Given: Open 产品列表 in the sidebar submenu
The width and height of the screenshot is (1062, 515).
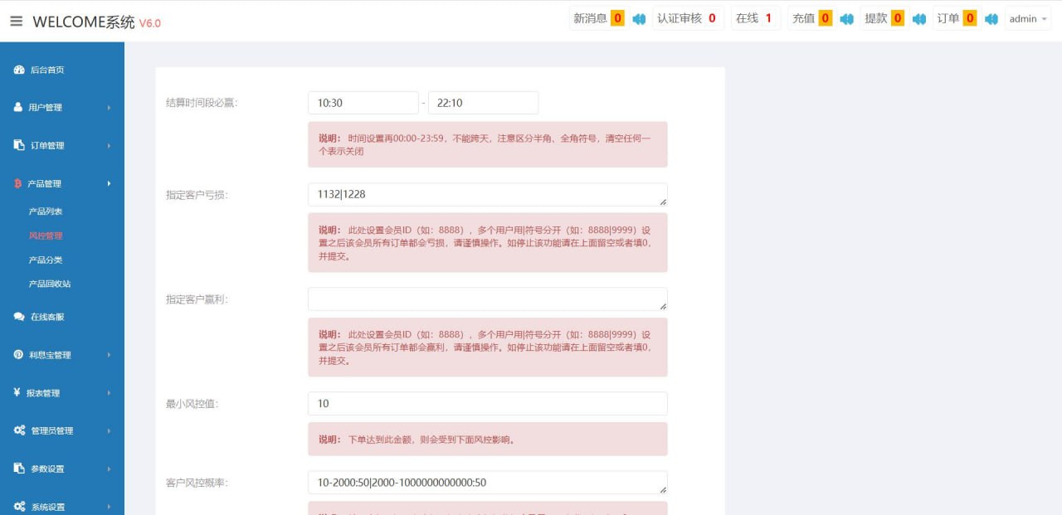Looking at the screenshot, I should [x=46, y=211].
